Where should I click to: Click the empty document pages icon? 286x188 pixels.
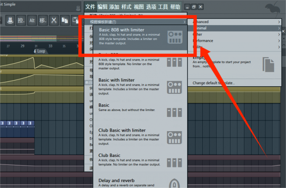(268, 64)
